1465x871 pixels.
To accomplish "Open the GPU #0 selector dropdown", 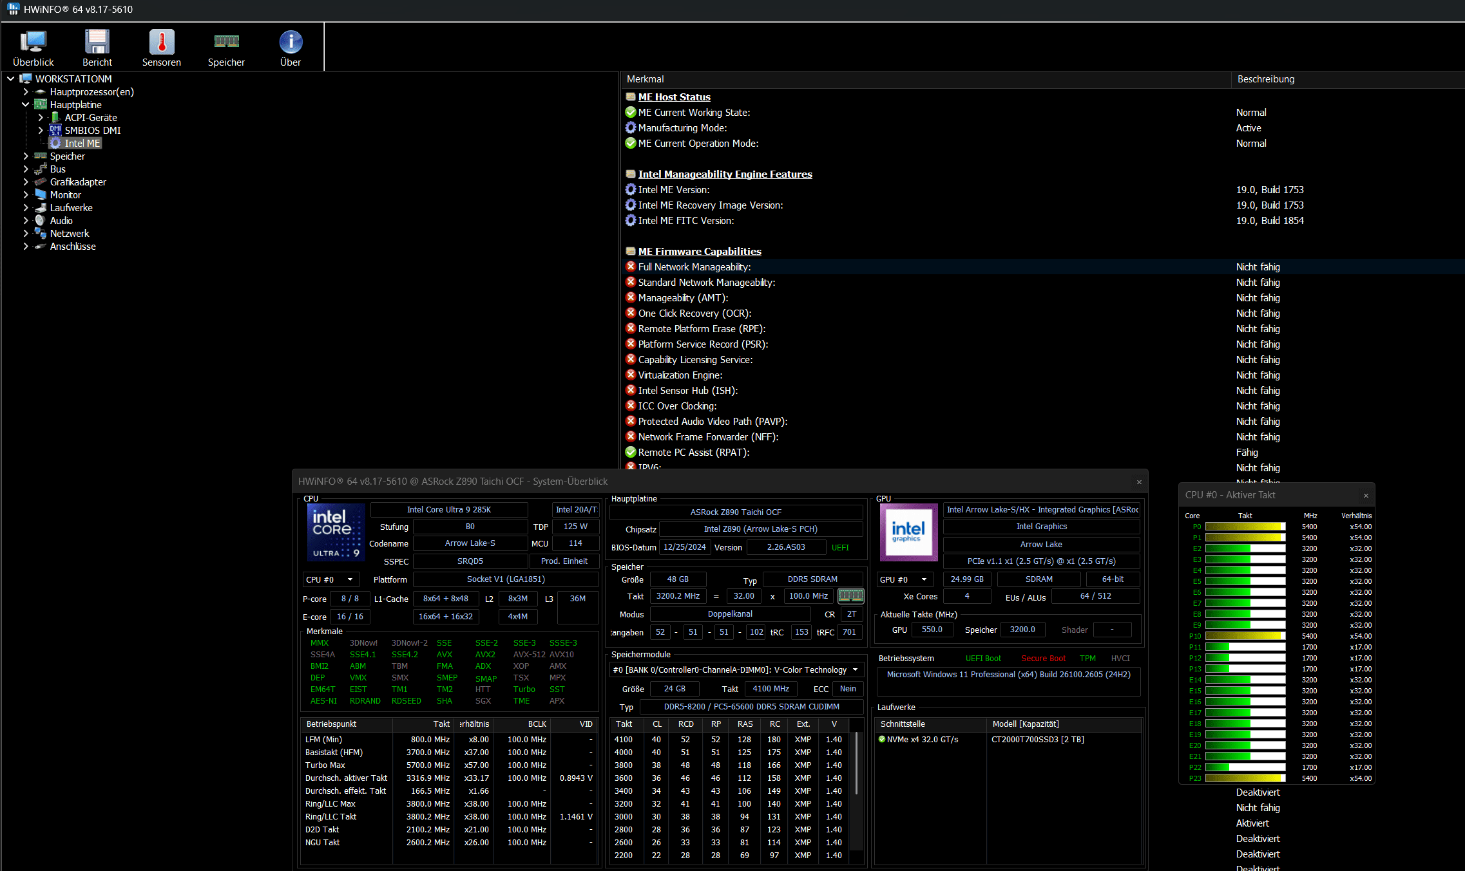I will [905, 579].
